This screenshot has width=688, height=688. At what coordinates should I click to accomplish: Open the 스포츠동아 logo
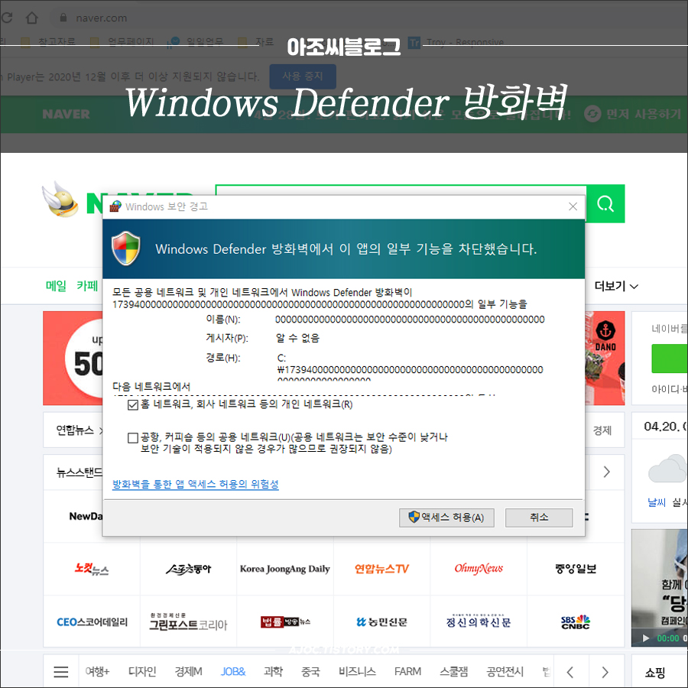click(x=188, y=569)
